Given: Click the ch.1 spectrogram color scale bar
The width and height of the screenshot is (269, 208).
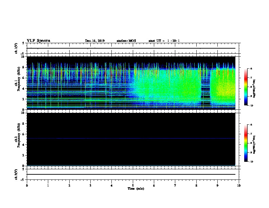Looking at the screenshot, I should pos(246,87).
